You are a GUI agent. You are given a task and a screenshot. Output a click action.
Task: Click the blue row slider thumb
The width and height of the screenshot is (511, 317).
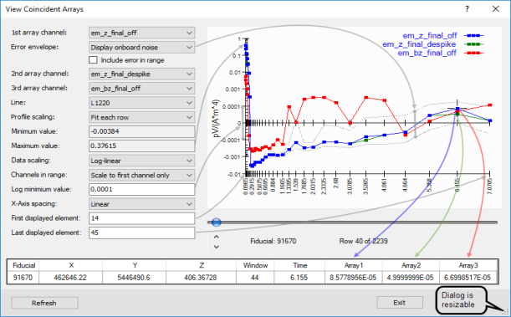[x=216, y=222]
